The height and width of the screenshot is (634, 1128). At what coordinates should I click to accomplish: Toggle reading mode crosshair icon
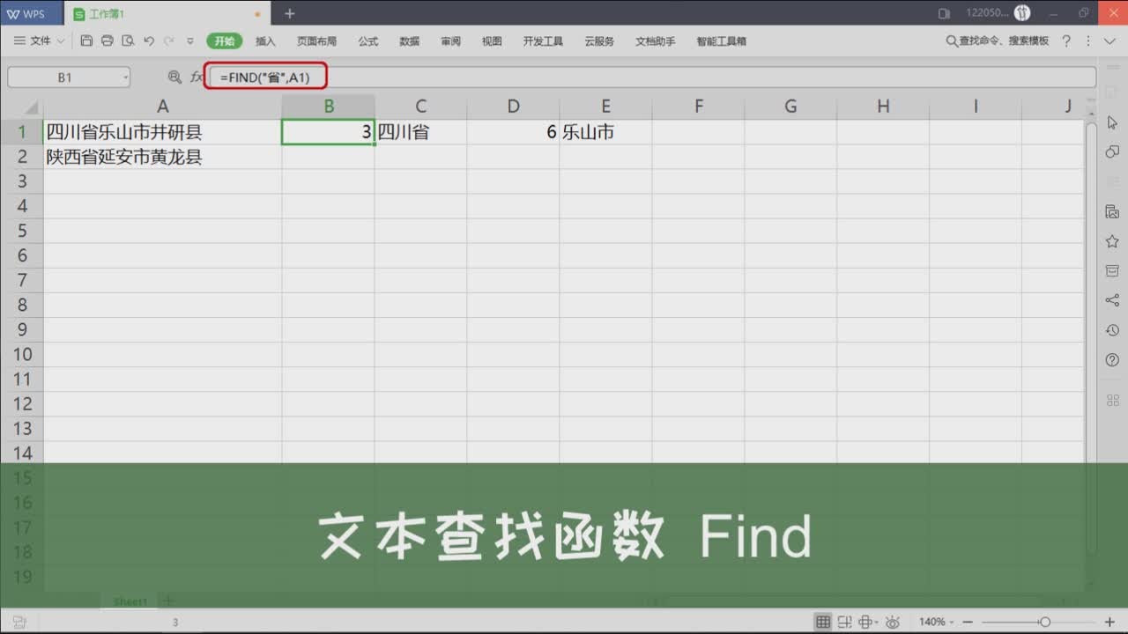(x=868, y=622)
